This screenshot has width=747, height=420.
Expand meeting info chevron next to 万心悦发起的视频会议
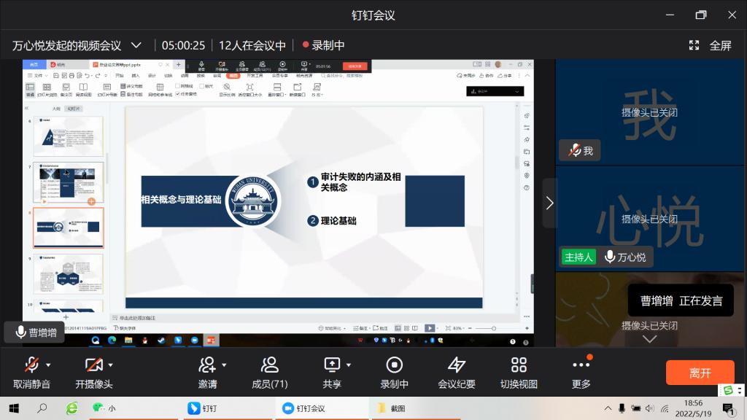coord(136,45)
